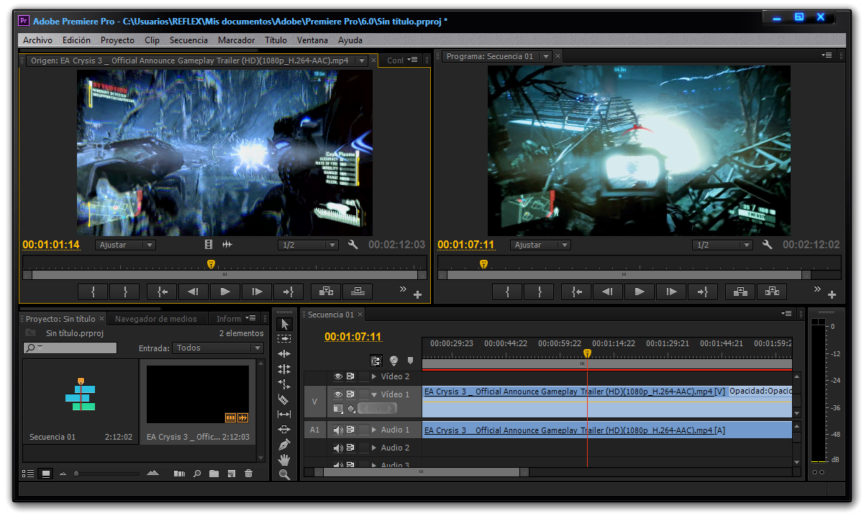The image size is (864, 516).
Task: Select the Track Select tool
Action: coord(284,339)
